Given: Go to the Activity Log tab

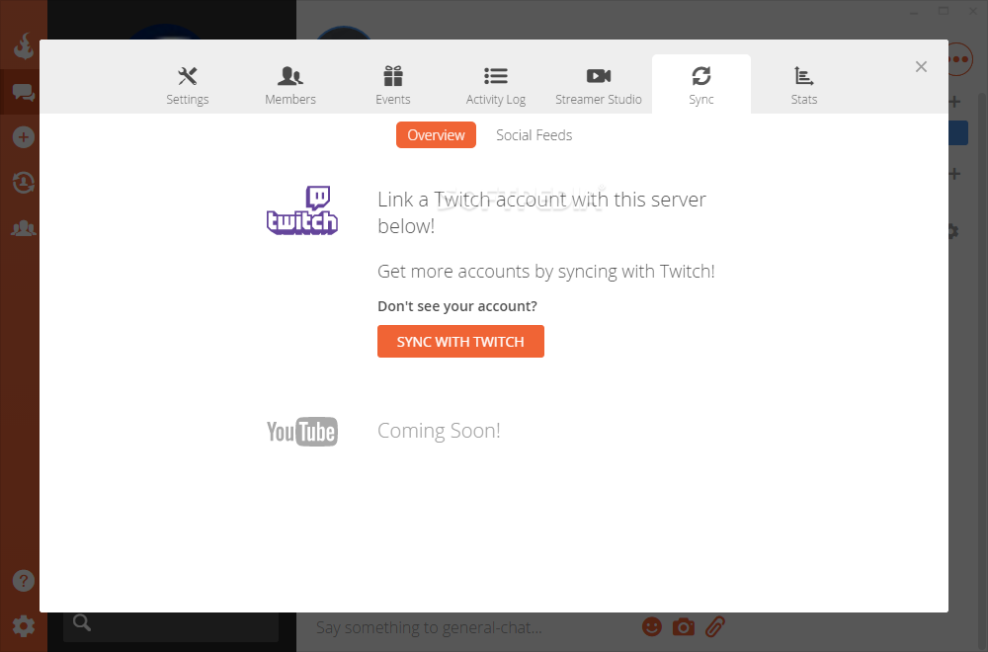Looking at the screenshot, I should coord(496,85).
